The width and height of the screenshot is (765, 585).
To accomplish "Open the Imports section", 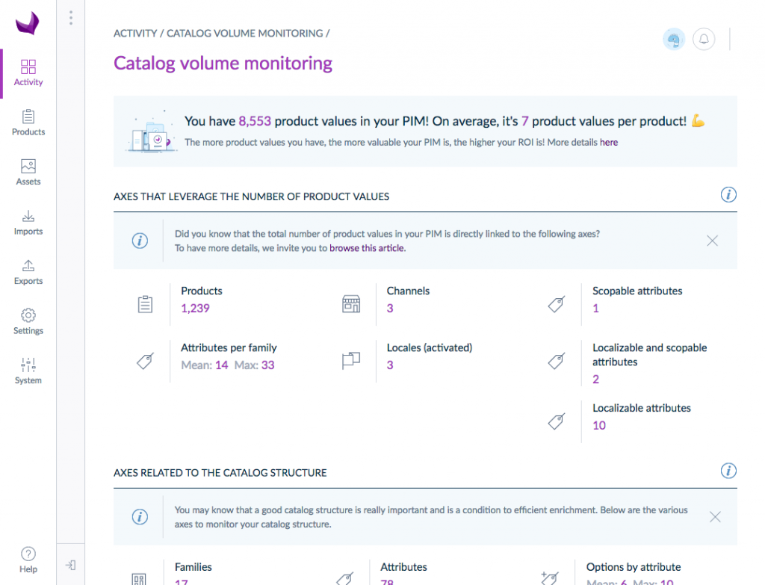I will coord(28,223).
